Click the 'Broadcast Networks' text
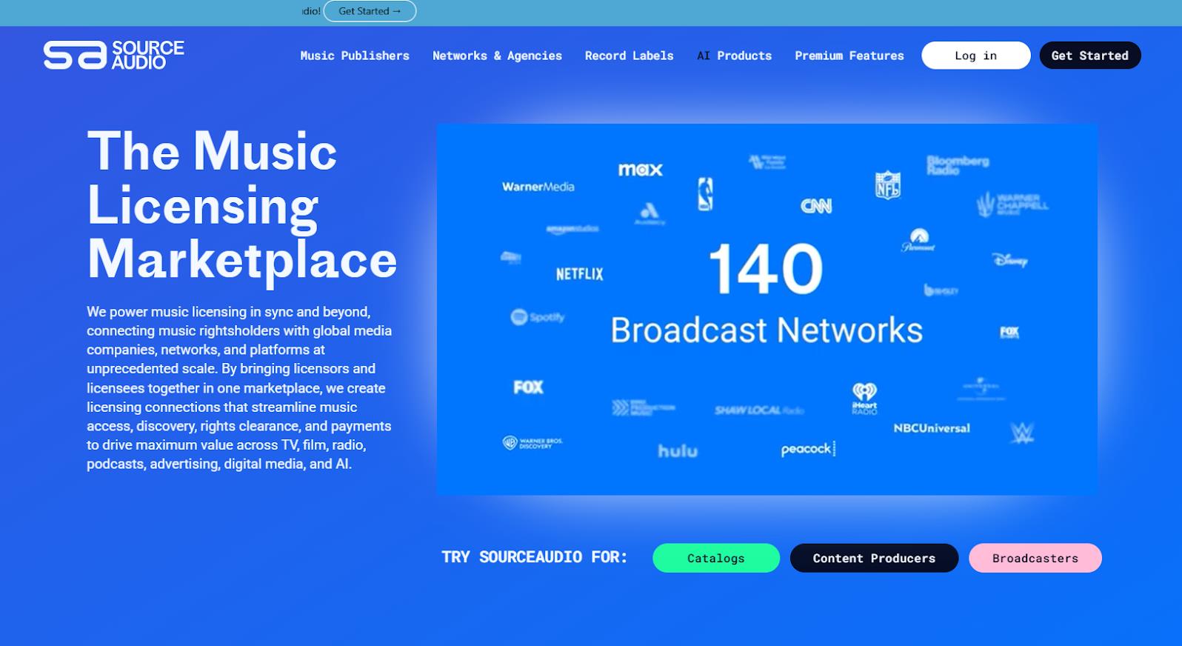Screen dimensions: 1182x646 767,330
